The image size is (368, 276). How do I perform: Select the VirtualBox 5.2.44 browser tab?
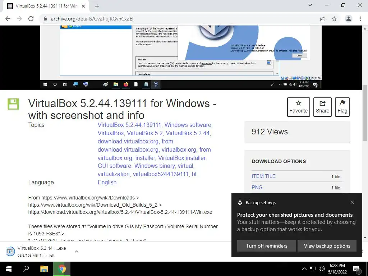coord(46,6)
